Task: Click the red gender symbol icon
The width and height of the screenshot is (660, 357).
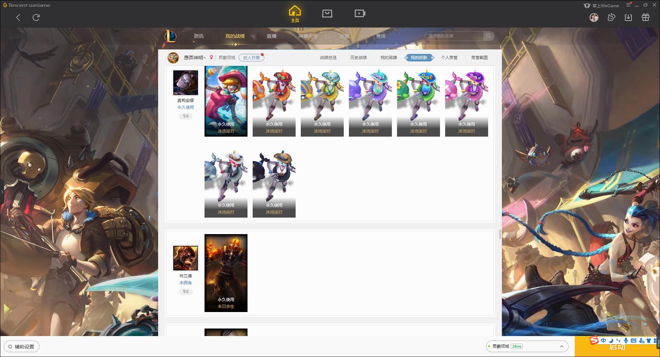Action: (x=211, y=58)
